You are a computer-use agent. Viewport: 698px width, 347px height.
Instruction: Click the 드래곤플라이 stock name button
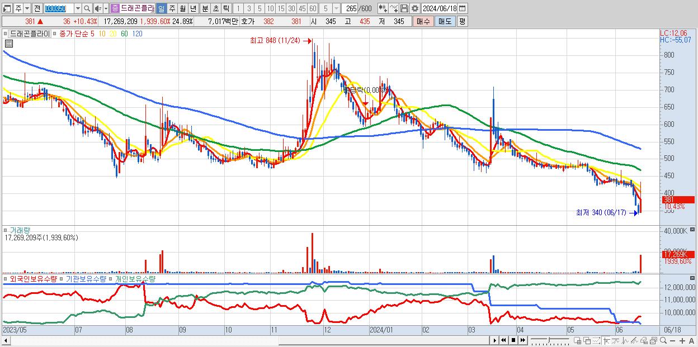coord(137,8)
